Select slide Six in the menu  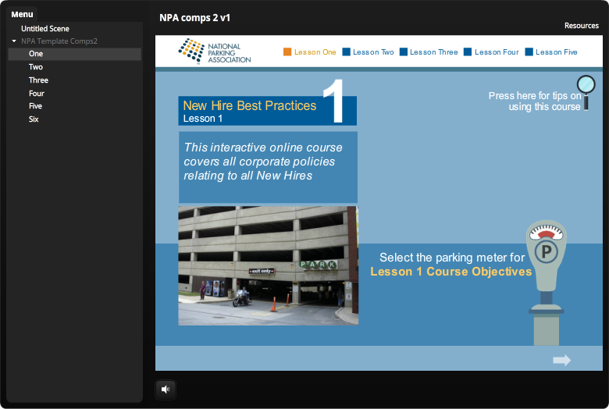[34, 119]
